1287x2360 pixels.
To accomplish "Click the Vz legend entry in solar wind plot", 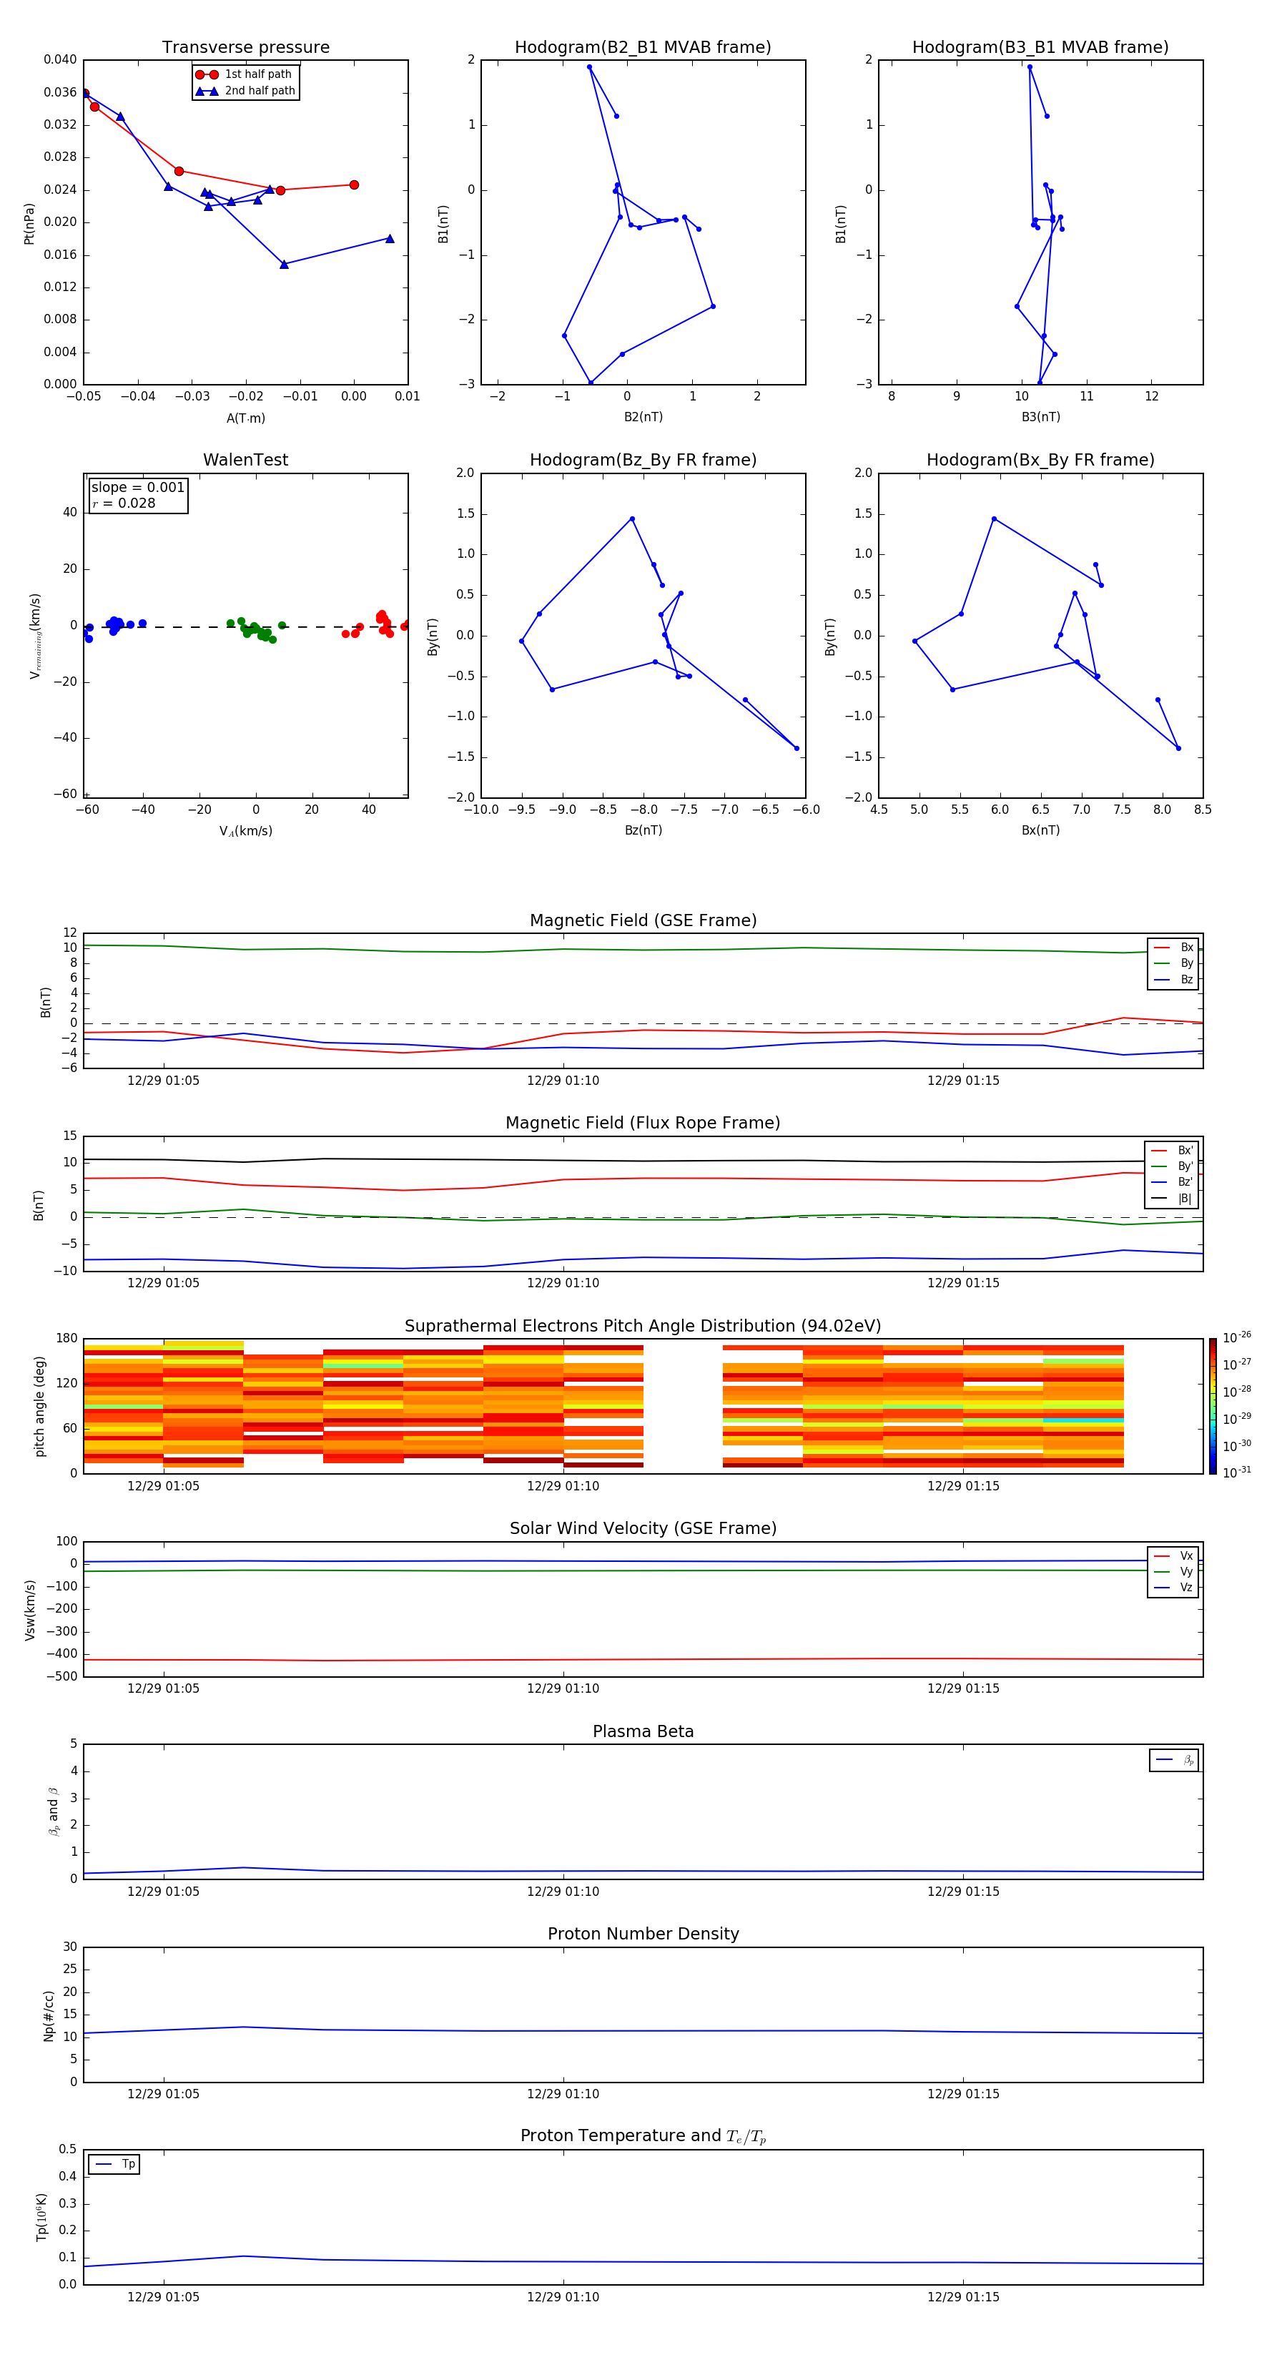I will pos(1174,1588).
